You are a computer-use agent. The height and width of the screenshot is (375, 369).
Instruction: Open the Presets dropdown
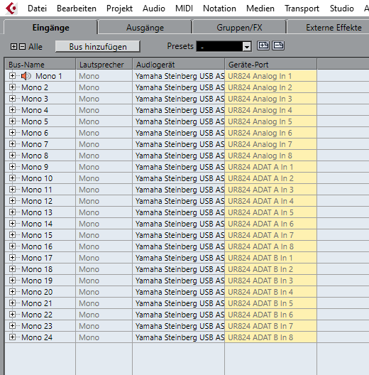click(x=246, y=46)
